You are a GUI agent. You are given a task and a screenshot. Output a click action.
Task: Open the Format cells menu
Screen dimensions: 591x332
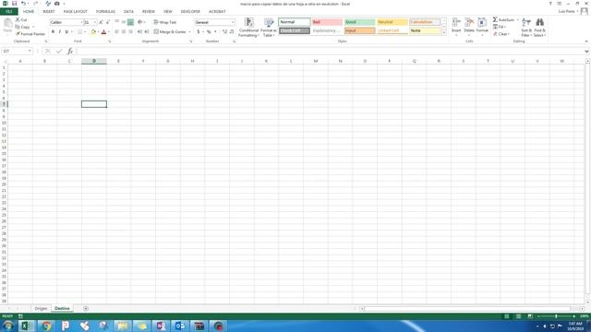tap(482, 27)
